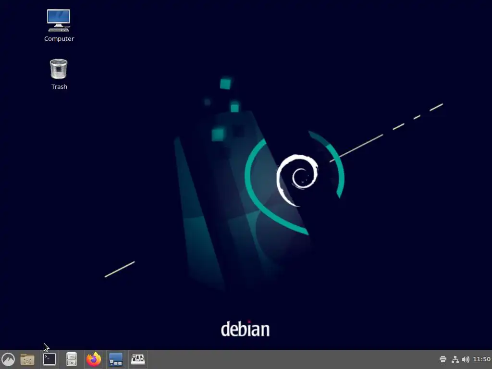Open the network connections tray icon
The image size is (492, 369).
[x=455, y=359]
